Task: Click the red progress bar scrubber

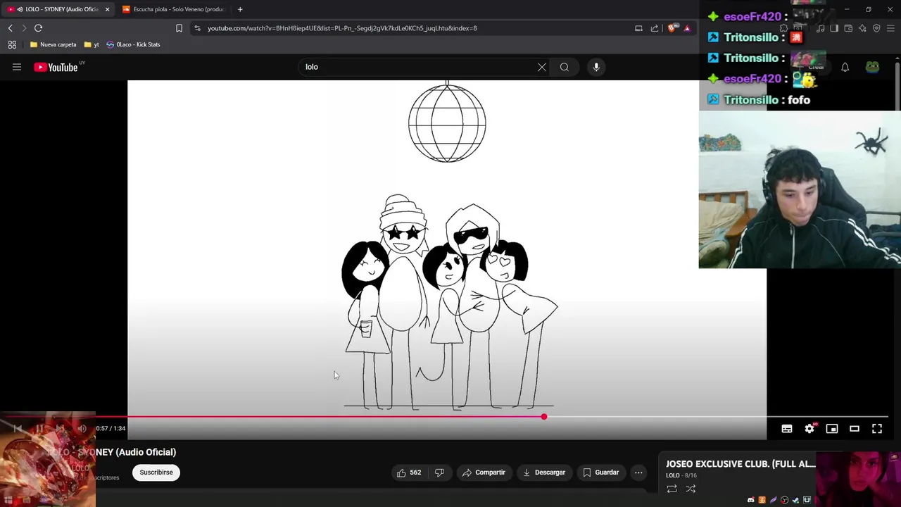Action: (543, 417)
